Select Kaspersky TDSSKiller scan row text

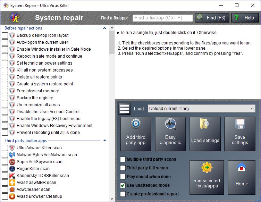(x=43, y=176)
